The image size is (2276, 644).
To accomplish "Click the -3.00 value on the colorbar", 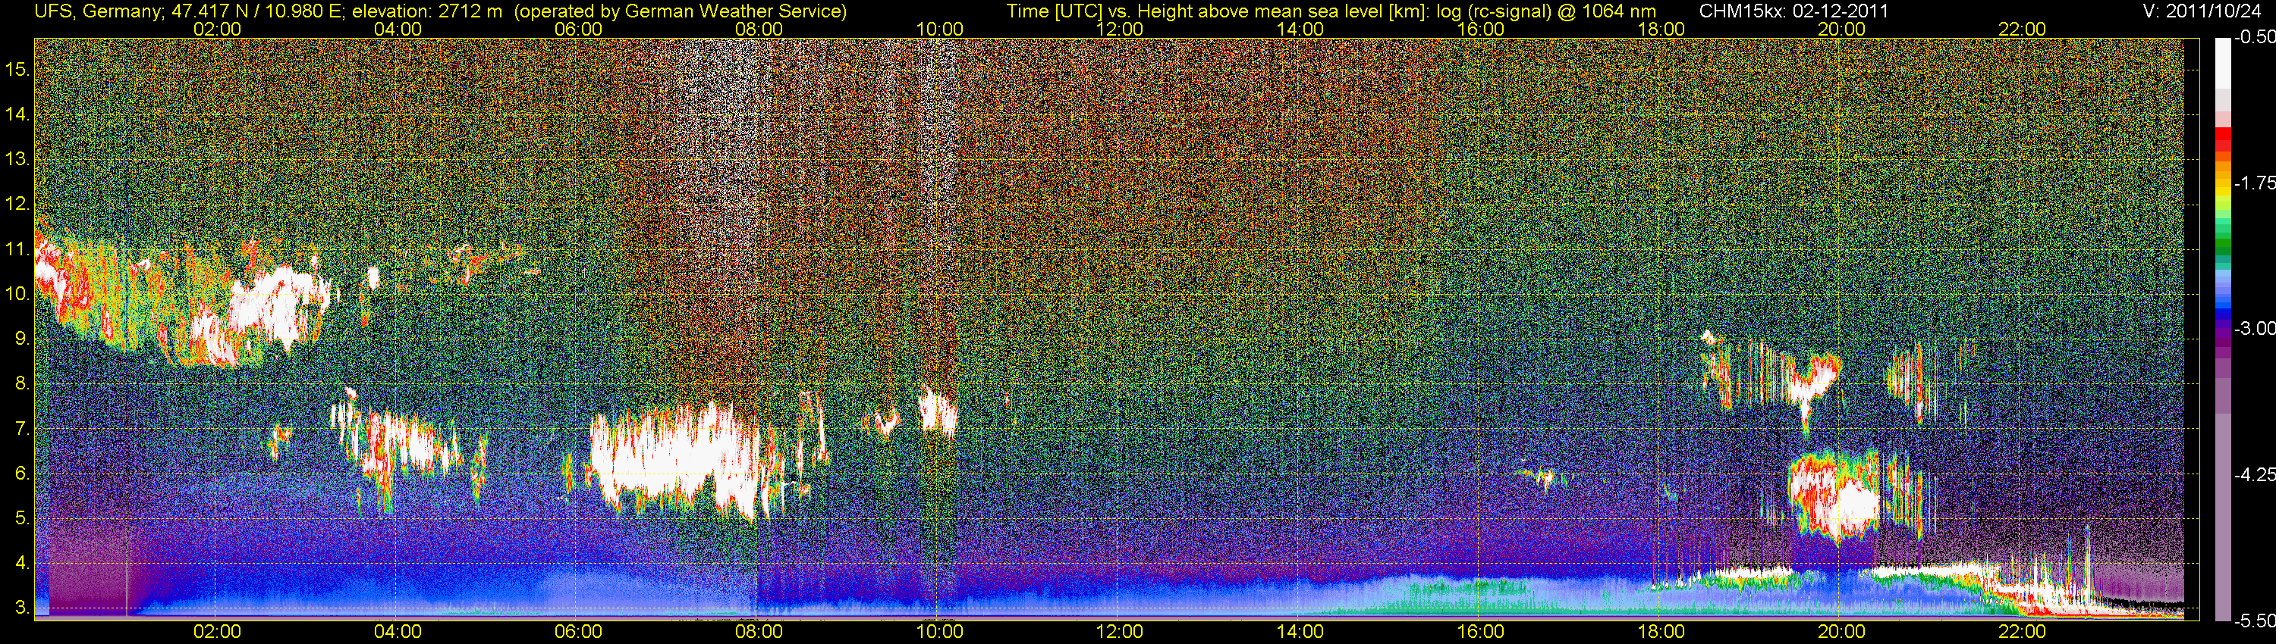I will click(x=2255, y=328).
